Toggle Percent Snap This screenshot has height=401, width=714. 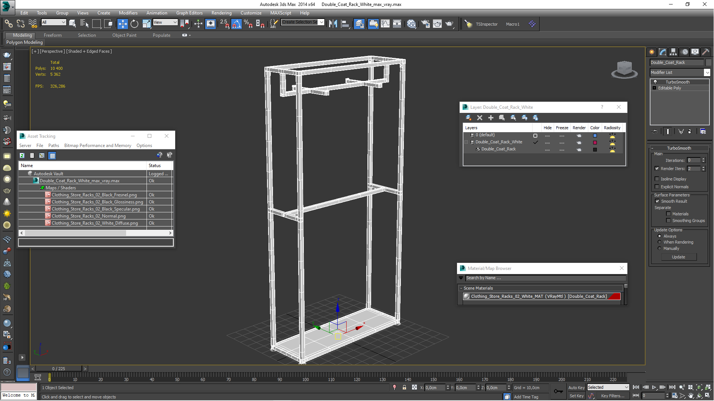click(248, 24)
